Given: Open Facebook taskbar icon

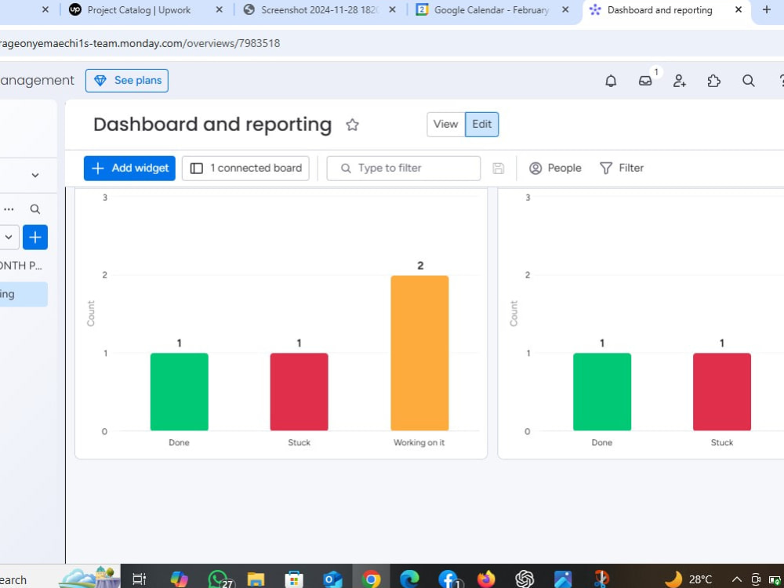Looking at the screenshot, I should tap(448, 579).
